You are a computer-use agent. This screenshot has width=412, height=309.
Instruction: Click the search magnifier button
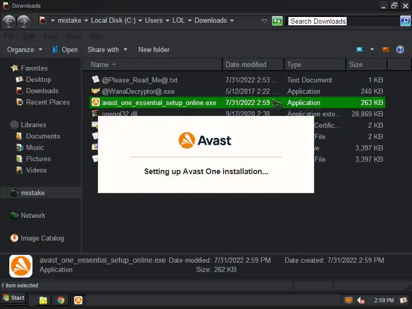[405, 21]
